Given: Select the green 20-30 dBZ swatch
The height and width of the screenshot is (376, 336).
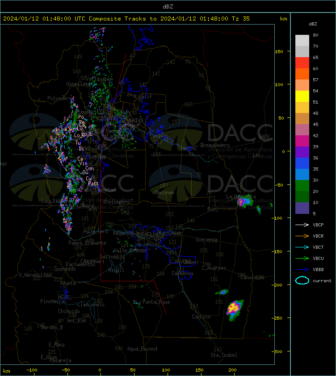Looking at the screenshot, I should pyautogui.click(x=302, y=186).
